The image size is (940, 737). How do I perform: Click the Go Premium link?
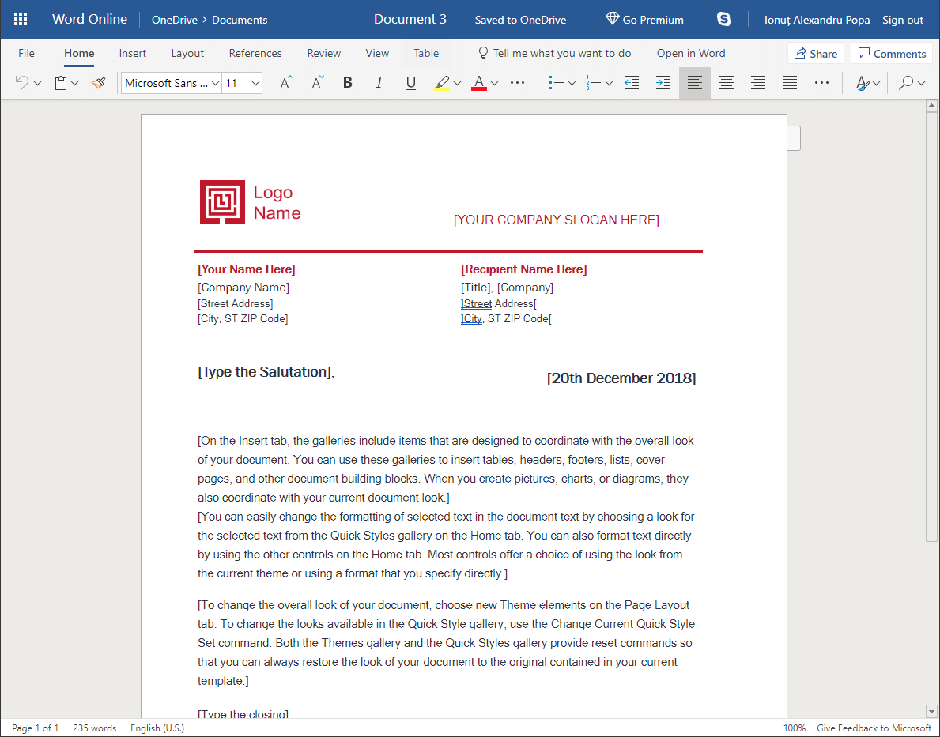pyautogui.click(x=644, y=19)
